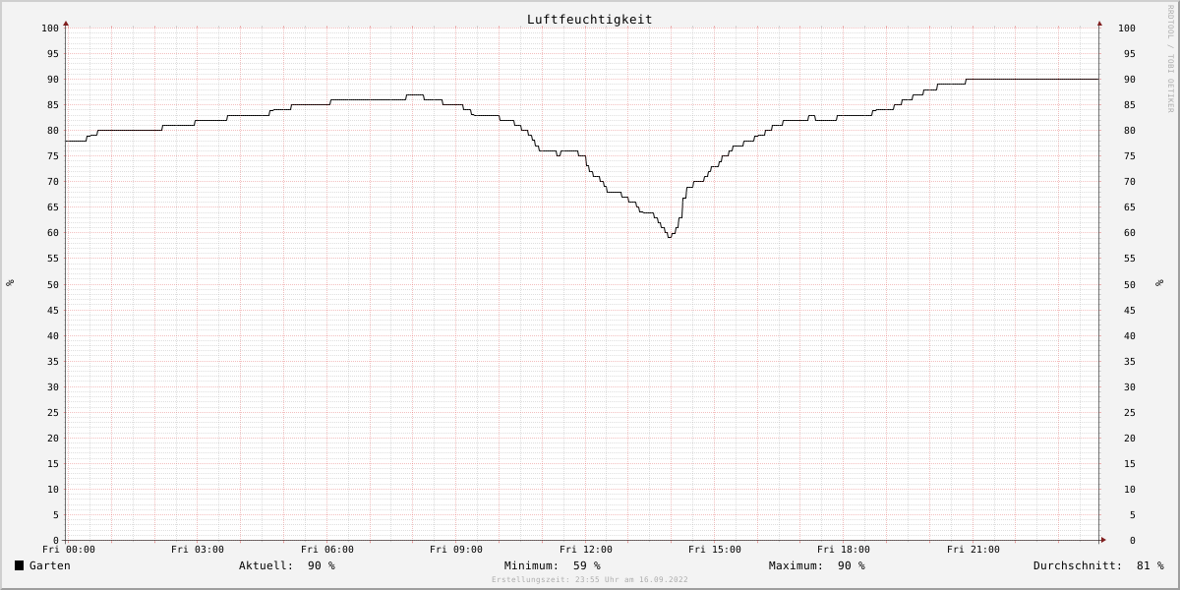
Task: Select the 75 label on the left axis
Action: click(53, 156)
